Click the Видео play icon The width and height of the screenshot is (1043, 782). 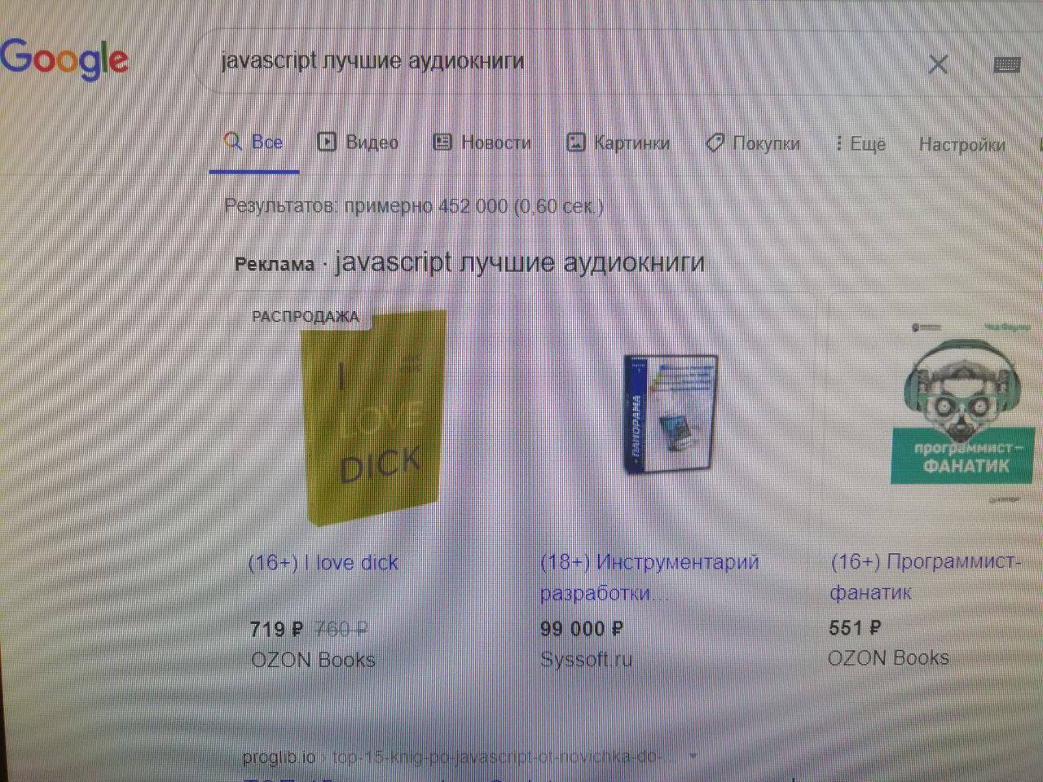(x=326, y=142)
